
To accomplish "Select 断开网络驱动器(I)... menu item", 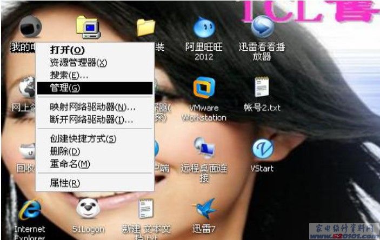I will 91,119.
